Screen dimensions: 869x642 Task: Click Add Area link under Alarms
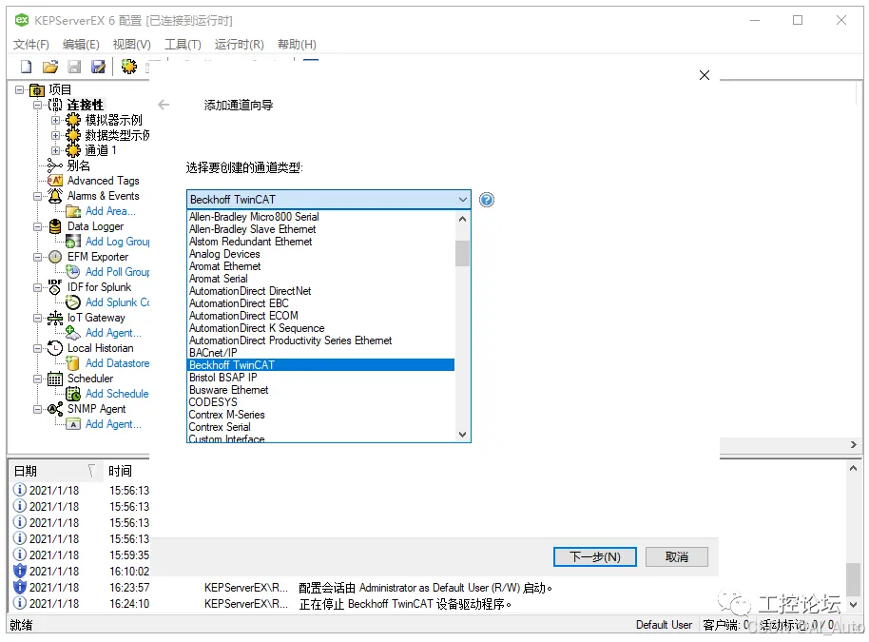(110, 211)
